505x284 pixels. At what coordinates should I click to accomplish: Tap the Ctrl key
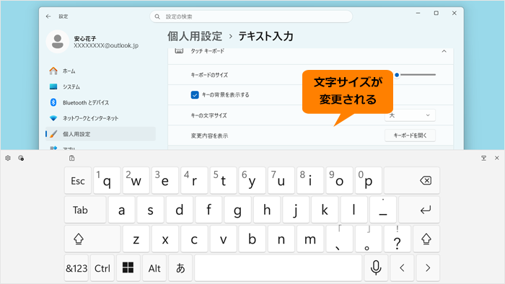click(102, 267)
